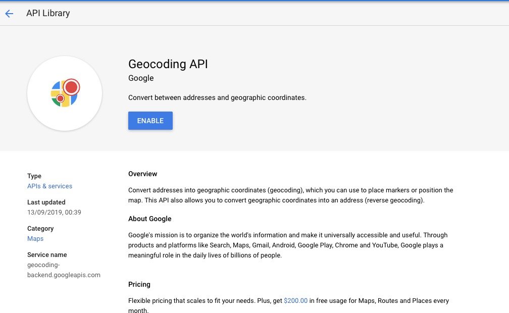Click the geocoding-backend.googleapis.com service name
Viewport: 509px width, 313px height.
(64, 270)
